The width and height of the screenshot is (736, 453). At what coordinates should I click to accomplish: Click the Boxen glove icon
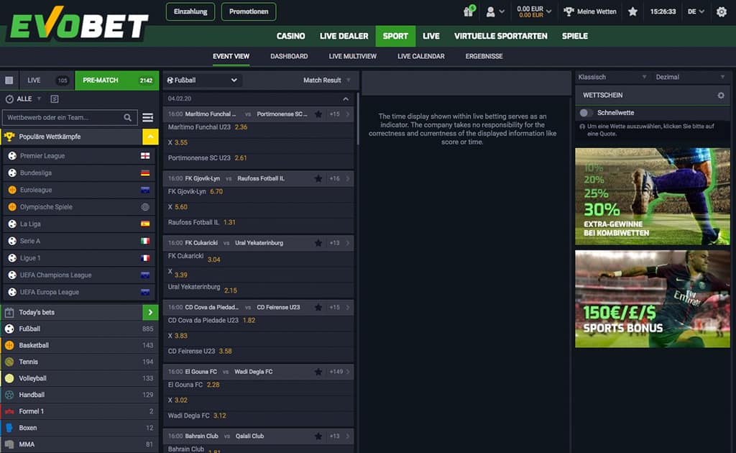pyautogui.click(x=9, y=428)
